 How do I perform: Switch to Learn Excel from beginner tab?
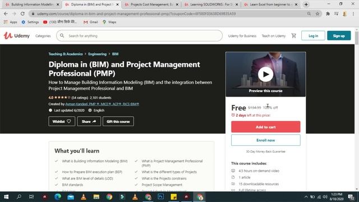[x=270, y=4]
